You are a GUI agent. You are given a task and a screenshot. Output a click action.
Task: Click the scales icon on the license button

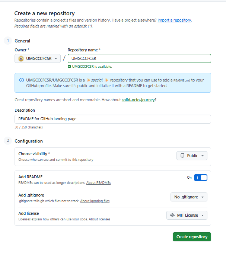(x=172, y=215)
